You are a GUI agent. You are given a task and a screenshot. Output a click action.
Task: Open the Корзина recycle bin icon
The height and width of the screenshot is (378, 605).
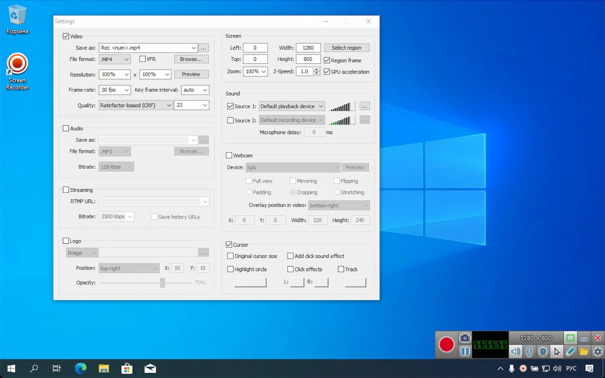click(17, 19)
